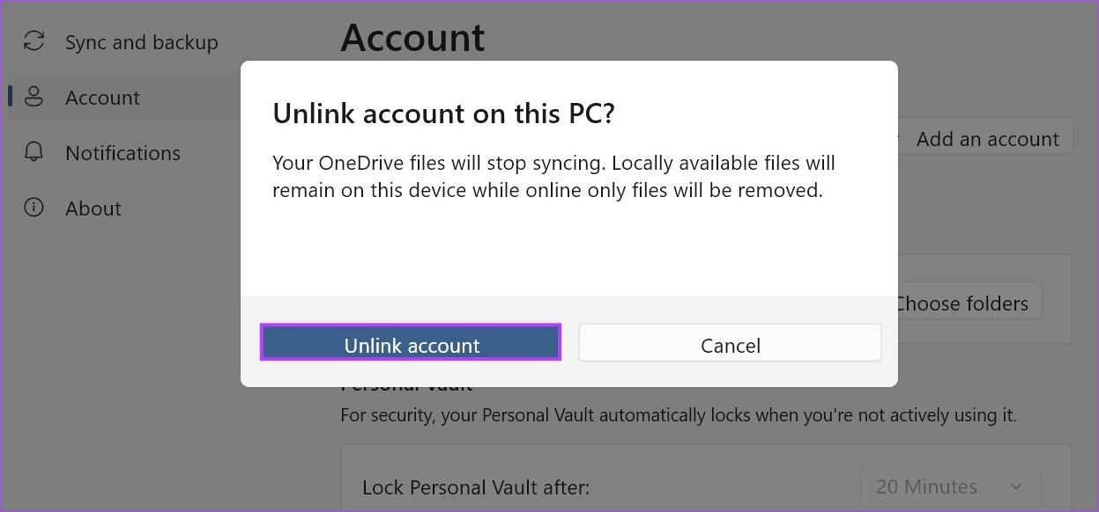
Task: Expand the 20 Minutes time selector
Action: click(x=951, y=486)
